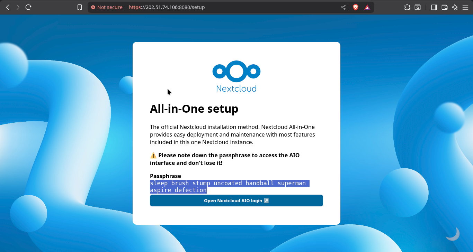Image resolution: width=473 pixels, height=252 pixels.
Task: Open the tab search icon
Action: pos(418,7)
